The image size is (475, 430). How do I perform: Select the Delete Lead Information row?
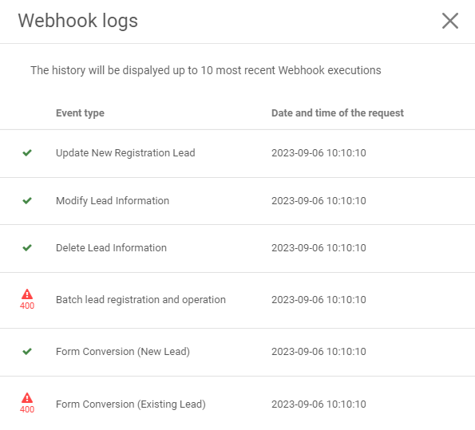(x=238, y=249)
